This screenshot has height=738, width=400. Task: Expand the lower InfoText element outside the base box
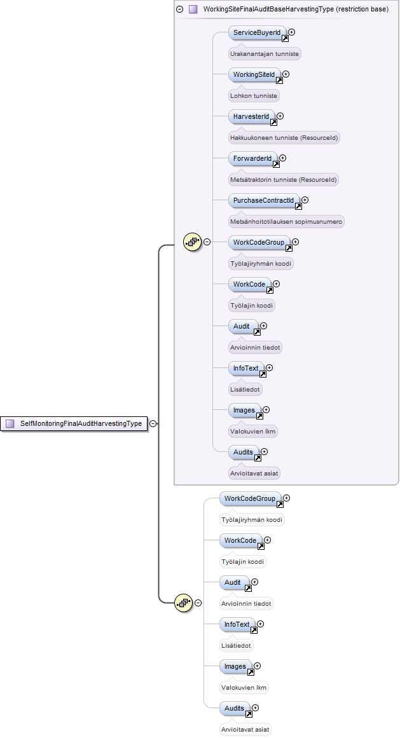coord(260,624)
